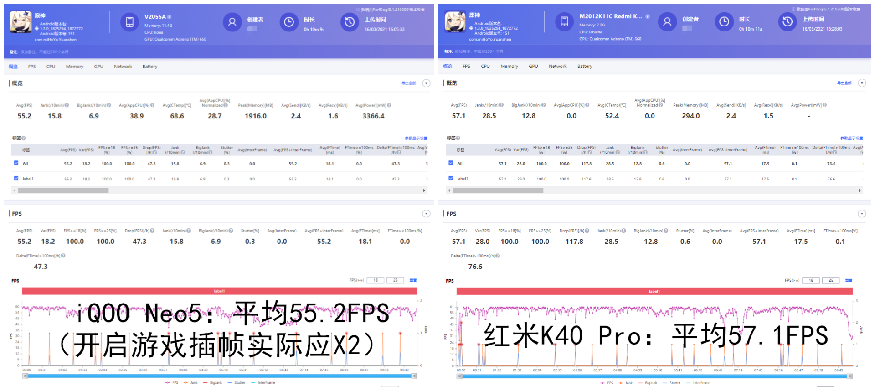
Task: Open the 标签 help icon in right report
Action: tap(458, 138)
